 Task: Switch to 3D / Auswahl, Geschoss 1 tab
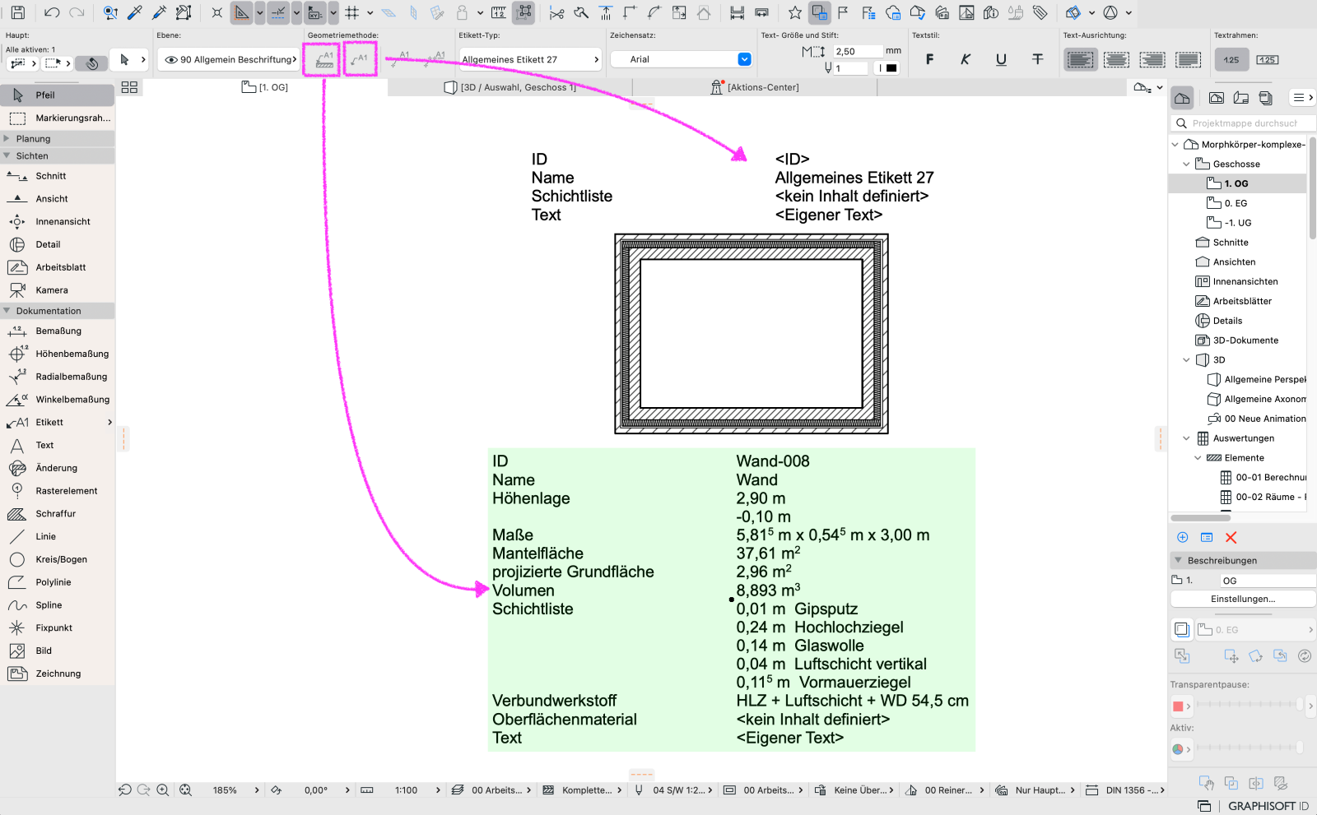(510, 87)
